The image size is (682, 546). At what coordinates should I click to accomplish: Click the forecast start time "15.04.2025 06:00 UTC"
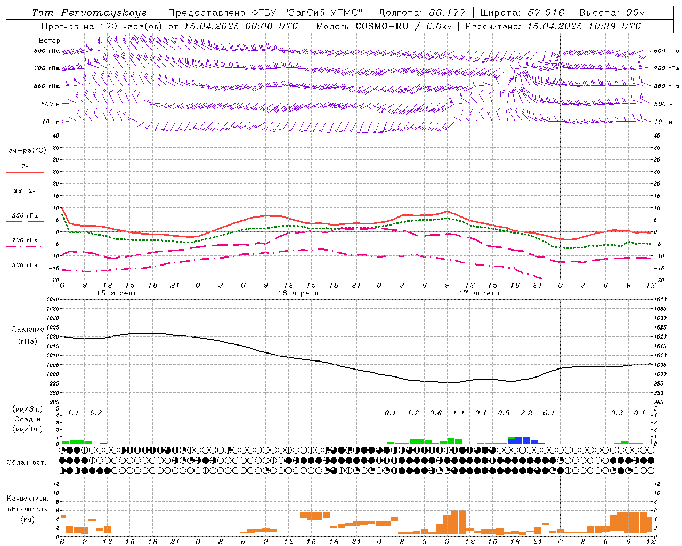(x=241, y=26)
